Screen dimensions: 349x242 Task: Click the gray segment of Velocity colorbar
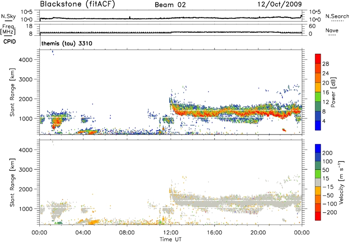click(318, 183)
